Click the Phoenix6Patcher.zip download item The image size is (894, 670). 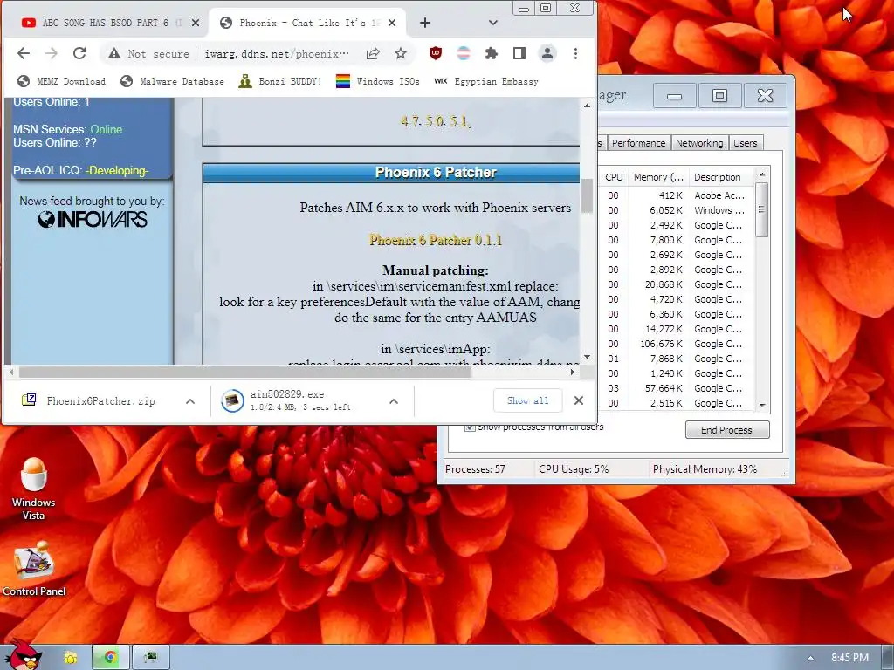point(100,401)
